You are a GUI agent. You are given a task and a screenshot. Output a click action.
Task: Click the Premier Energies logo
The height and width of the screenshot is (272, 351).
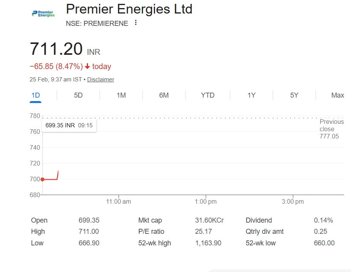point(43,14)
